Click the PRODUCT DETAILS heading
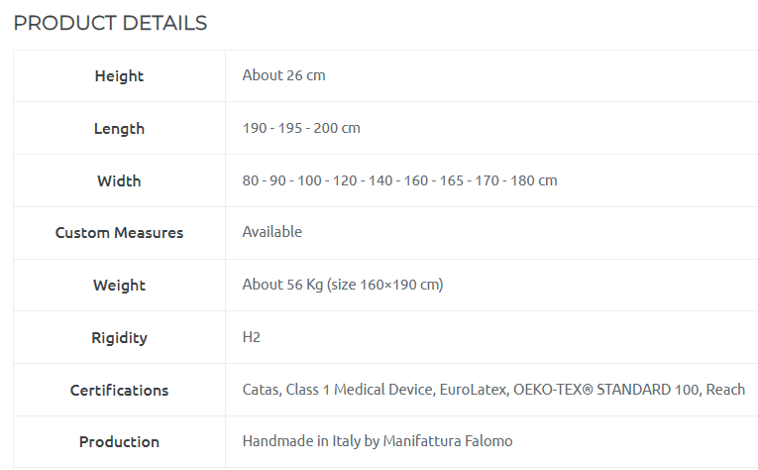758x470 pixels. [110, 23]
